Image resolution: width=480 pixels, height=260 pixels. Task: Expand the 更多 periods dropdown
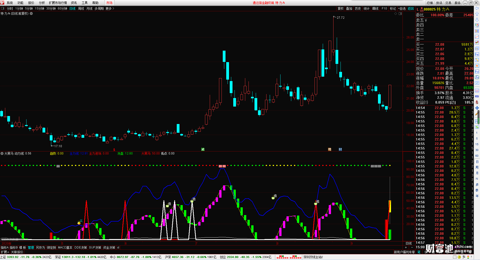pos(110,8)
